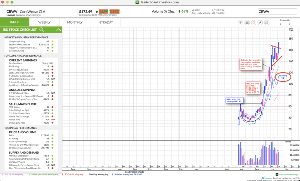Switch to the MONTHLY chart tab
The height and width of the screenshot is (181, 300).
(x=75, y=22)
